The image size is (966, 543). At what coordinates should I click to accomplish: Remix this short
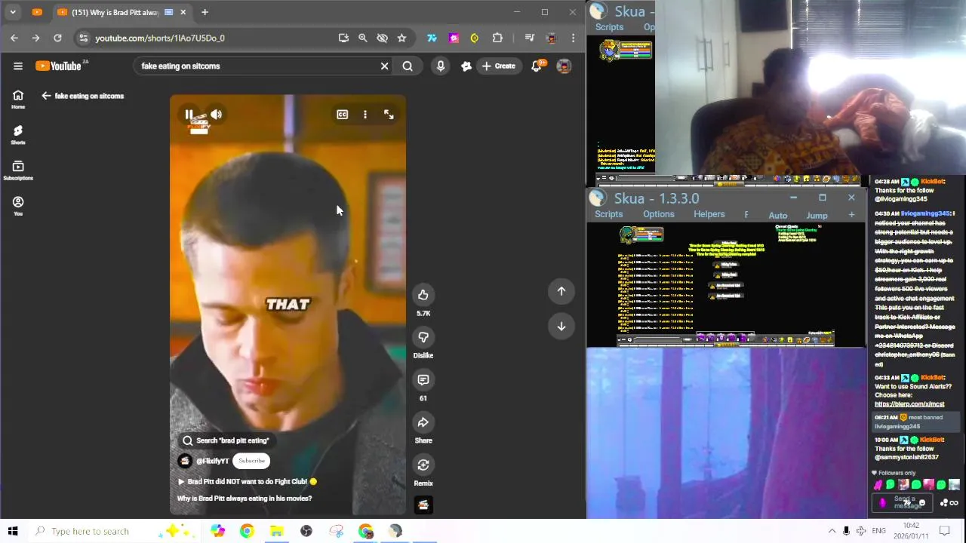point(423,465)
